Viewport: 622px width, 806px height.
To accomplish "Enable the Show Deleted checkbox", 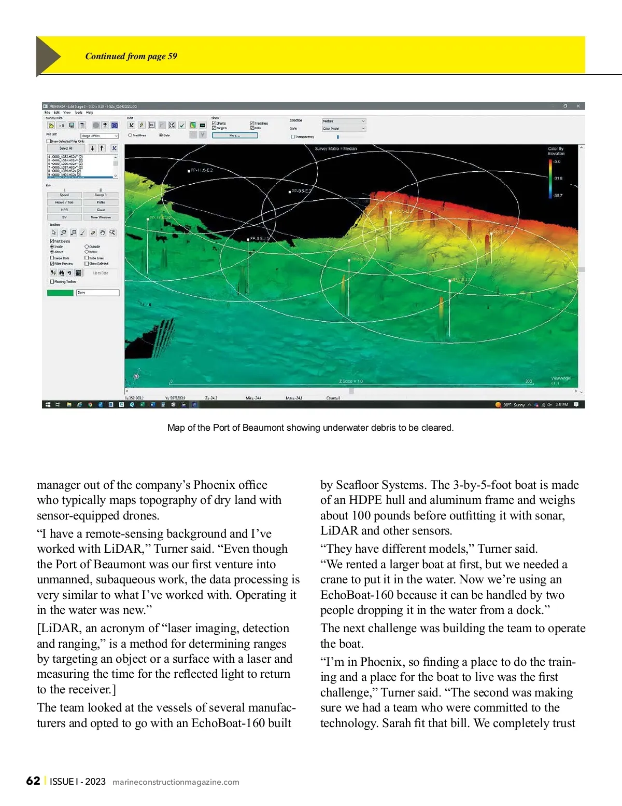I will point(87,264).
